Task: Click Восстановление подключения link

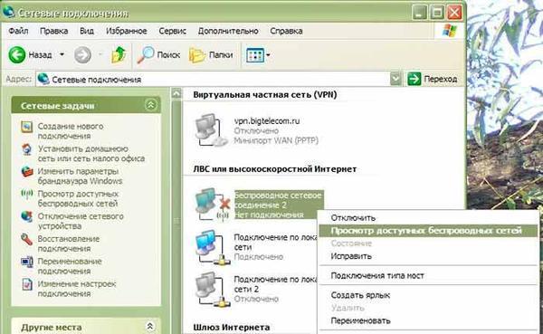Action: [69, 243]
